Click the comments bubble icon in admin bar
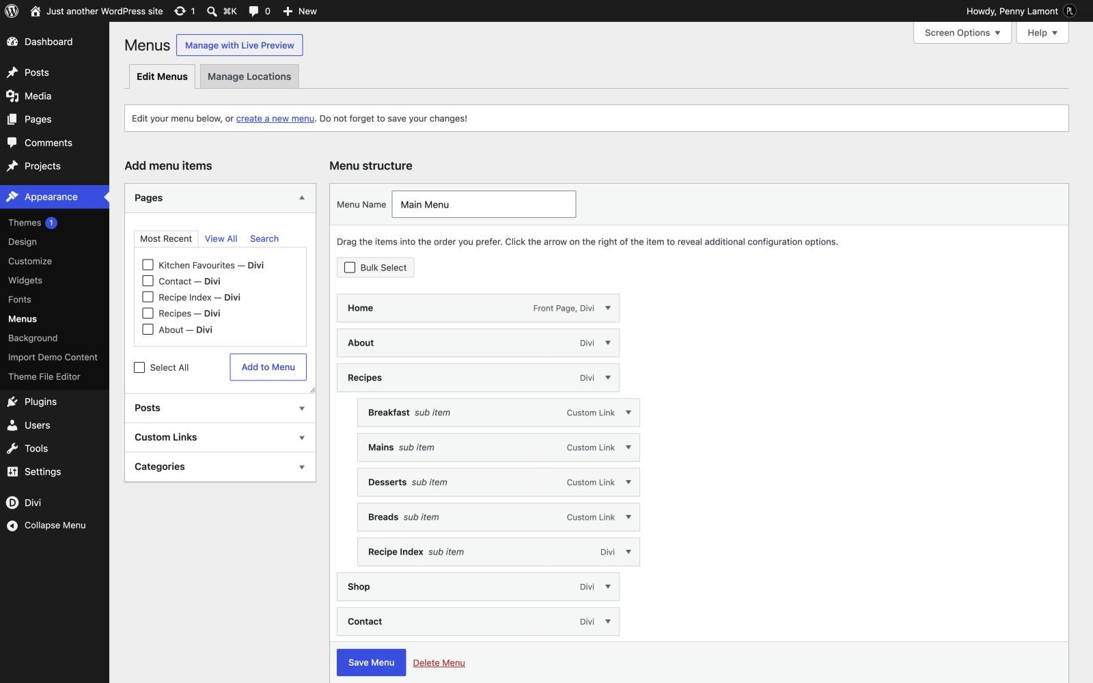1093x683 pixels. [253, 11]
